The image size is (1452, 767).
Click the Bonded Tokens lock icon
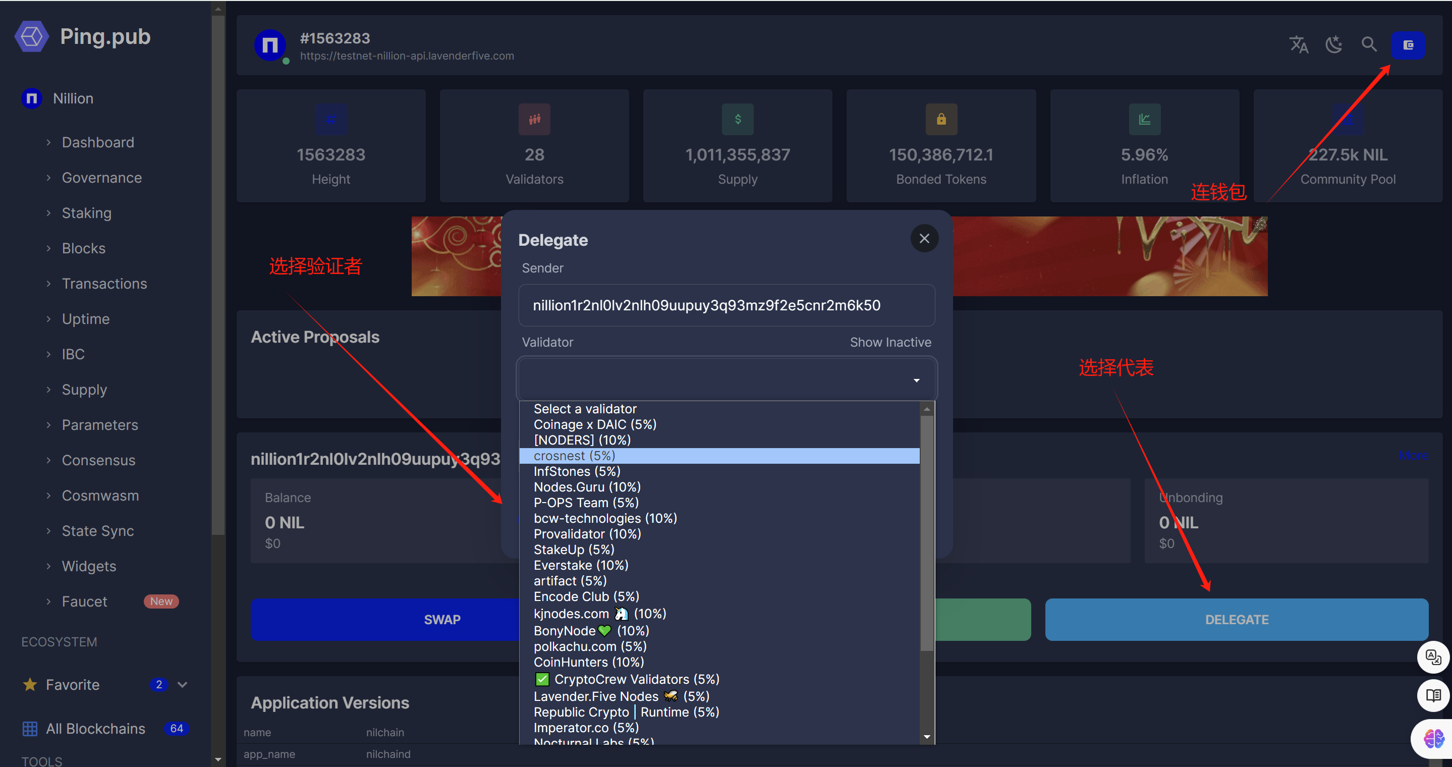(941, 119)
